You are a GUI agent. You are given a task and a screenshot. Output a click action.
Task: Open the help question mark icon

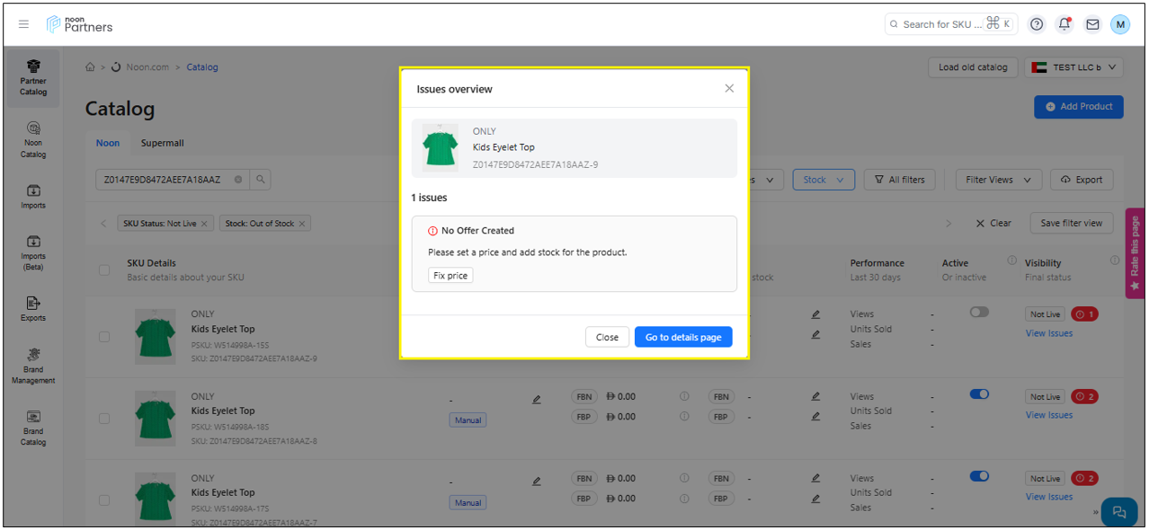pos(1037,24)
